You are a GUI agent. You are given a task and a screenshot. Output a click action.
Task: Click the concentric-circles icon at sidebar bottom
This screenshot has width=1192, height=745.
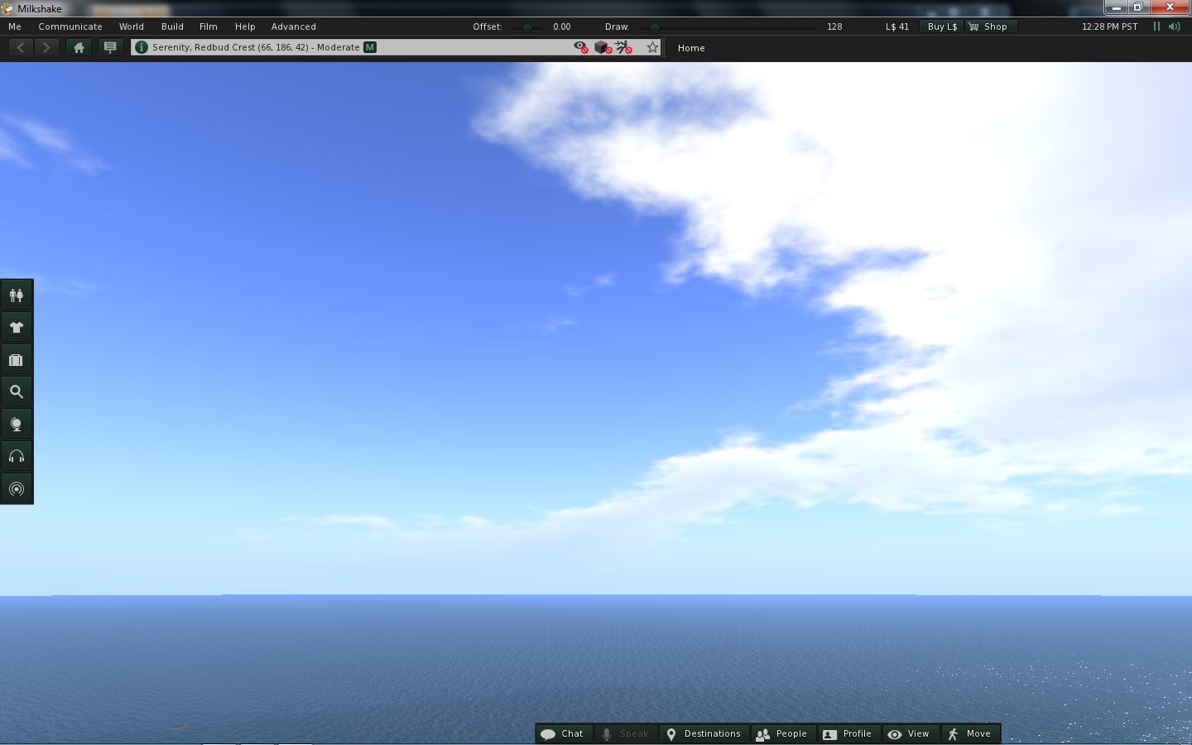(16, 489)
